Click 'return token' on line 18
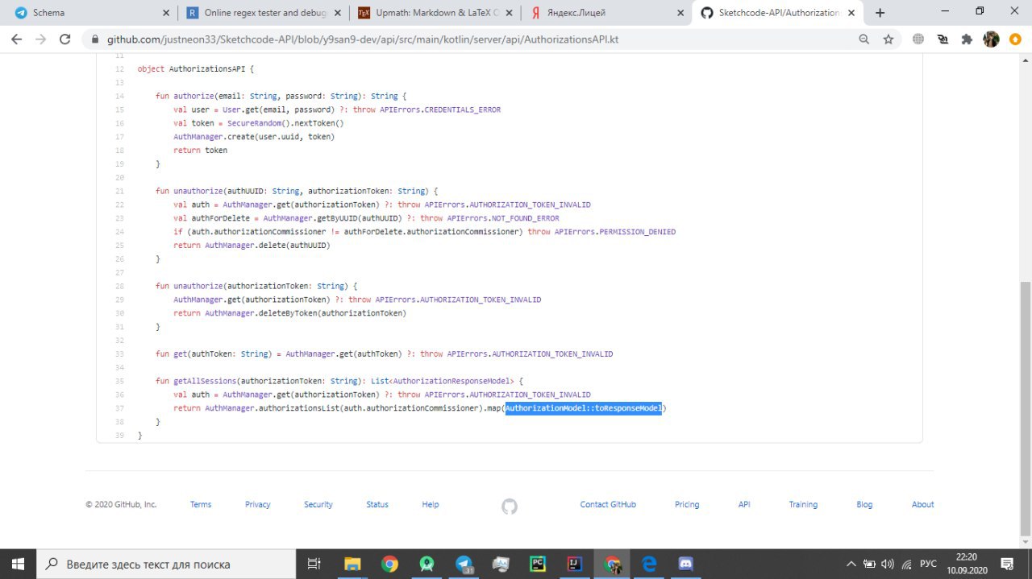This screenshot has height=579, width=1032. point(201,150)
